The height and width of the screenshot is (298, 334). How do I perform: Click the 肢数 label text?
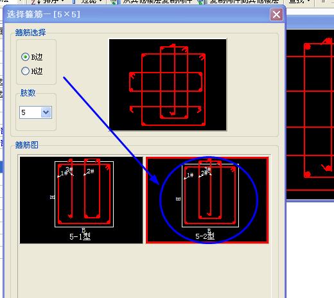tap(28, 93)
